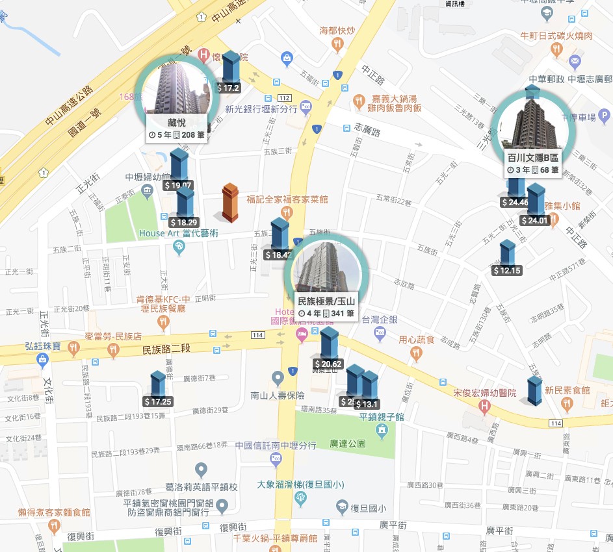Click the 葛洛莉英語平鎮校 location pin
Image resolution: width=613 pixels, height=552 pixels.
click(201, 471)
